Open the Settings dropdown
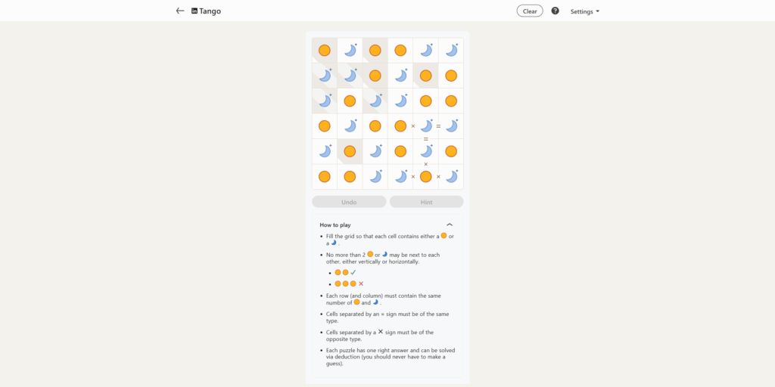The width and height of the screenshot is (775, 387). click(x=584, y=11)
